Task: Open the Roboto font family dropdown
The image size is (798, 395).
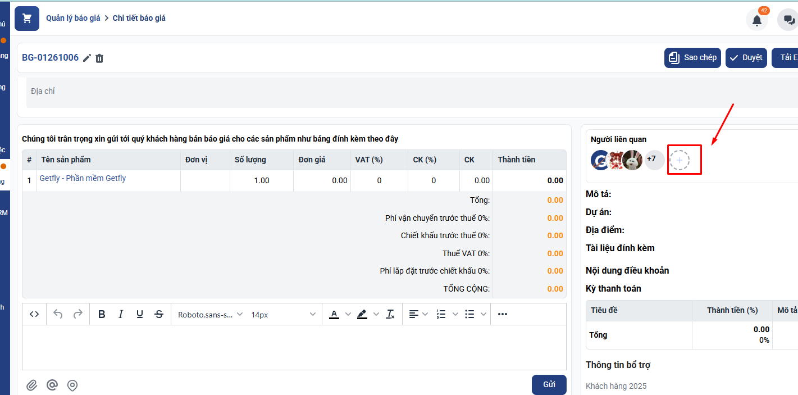Action: (210, 315)
